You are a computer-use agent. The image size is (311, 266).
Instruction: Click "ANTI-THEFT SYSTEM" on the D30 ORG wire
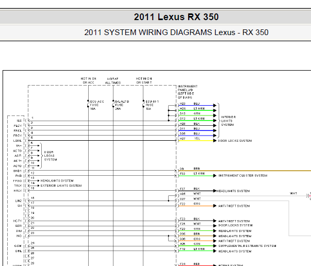coord(234,241)
